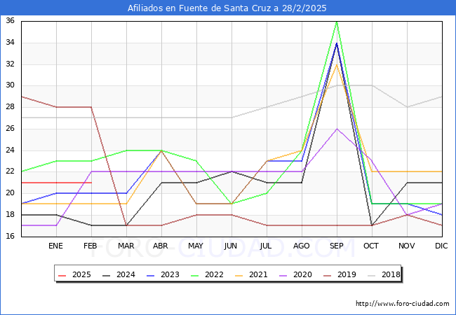Click the OCT month axis label
Image resolution: width=456 pixels, height=315 pixels.
coord(371,246)
